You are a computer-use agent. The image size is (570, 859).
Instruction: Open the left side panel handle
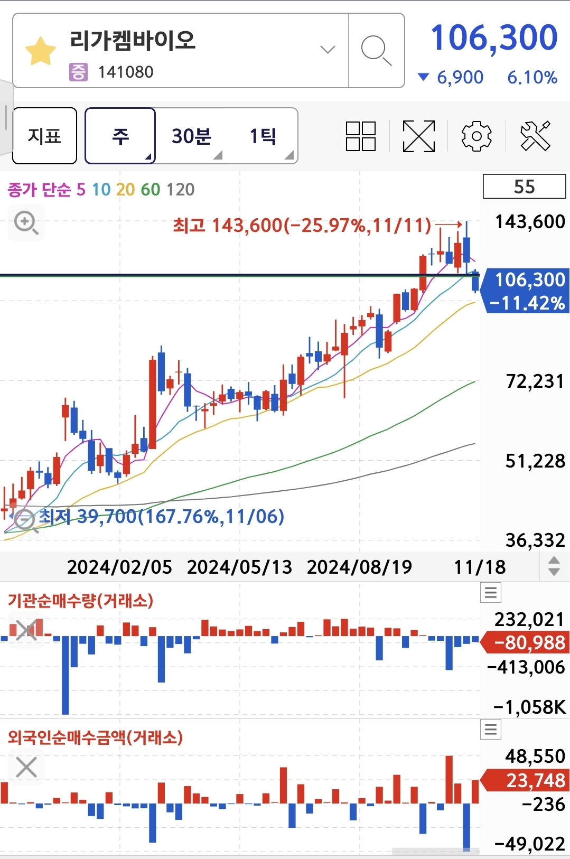click(5, 117)
